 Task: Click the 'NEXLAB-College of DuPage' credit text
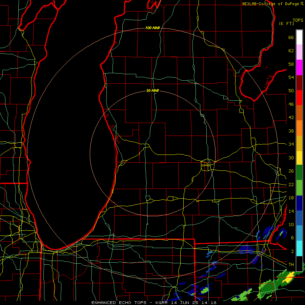(270, 4)
